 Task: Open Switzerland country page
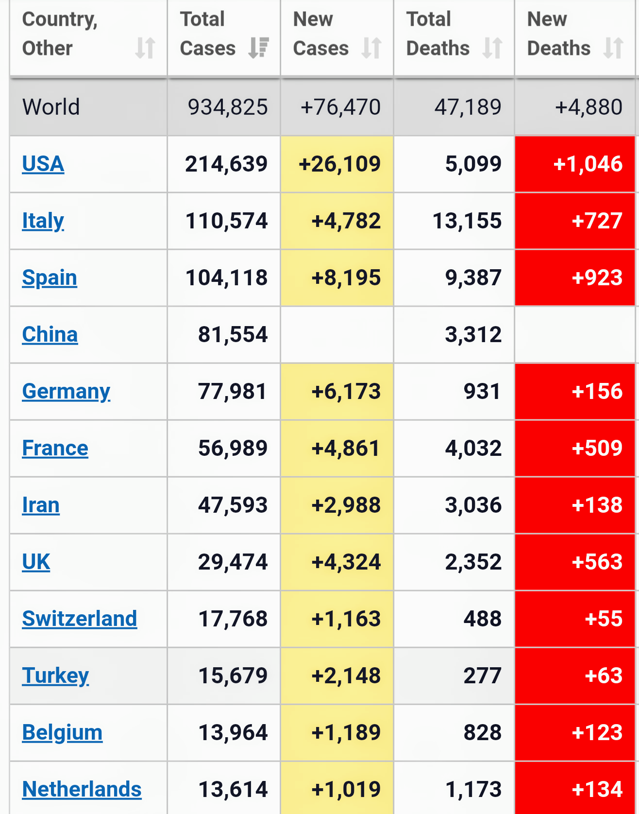(x=80, y=619)
